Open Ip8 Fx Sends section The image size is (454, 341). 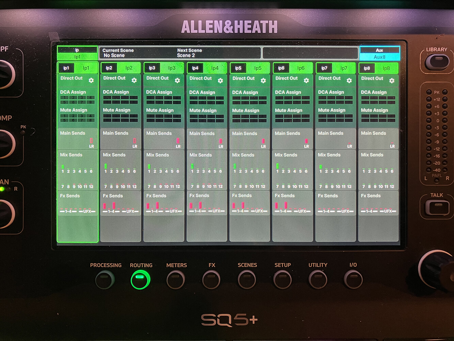(x=378, y=203)
